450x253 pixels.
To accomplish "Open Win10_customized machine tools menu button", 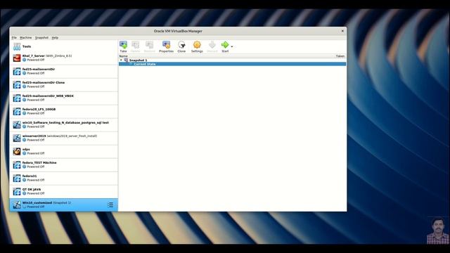I will coord(110,205).
